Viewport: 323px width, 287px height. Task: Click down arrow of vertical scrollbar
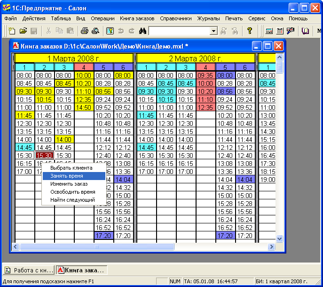pos(279,239)
